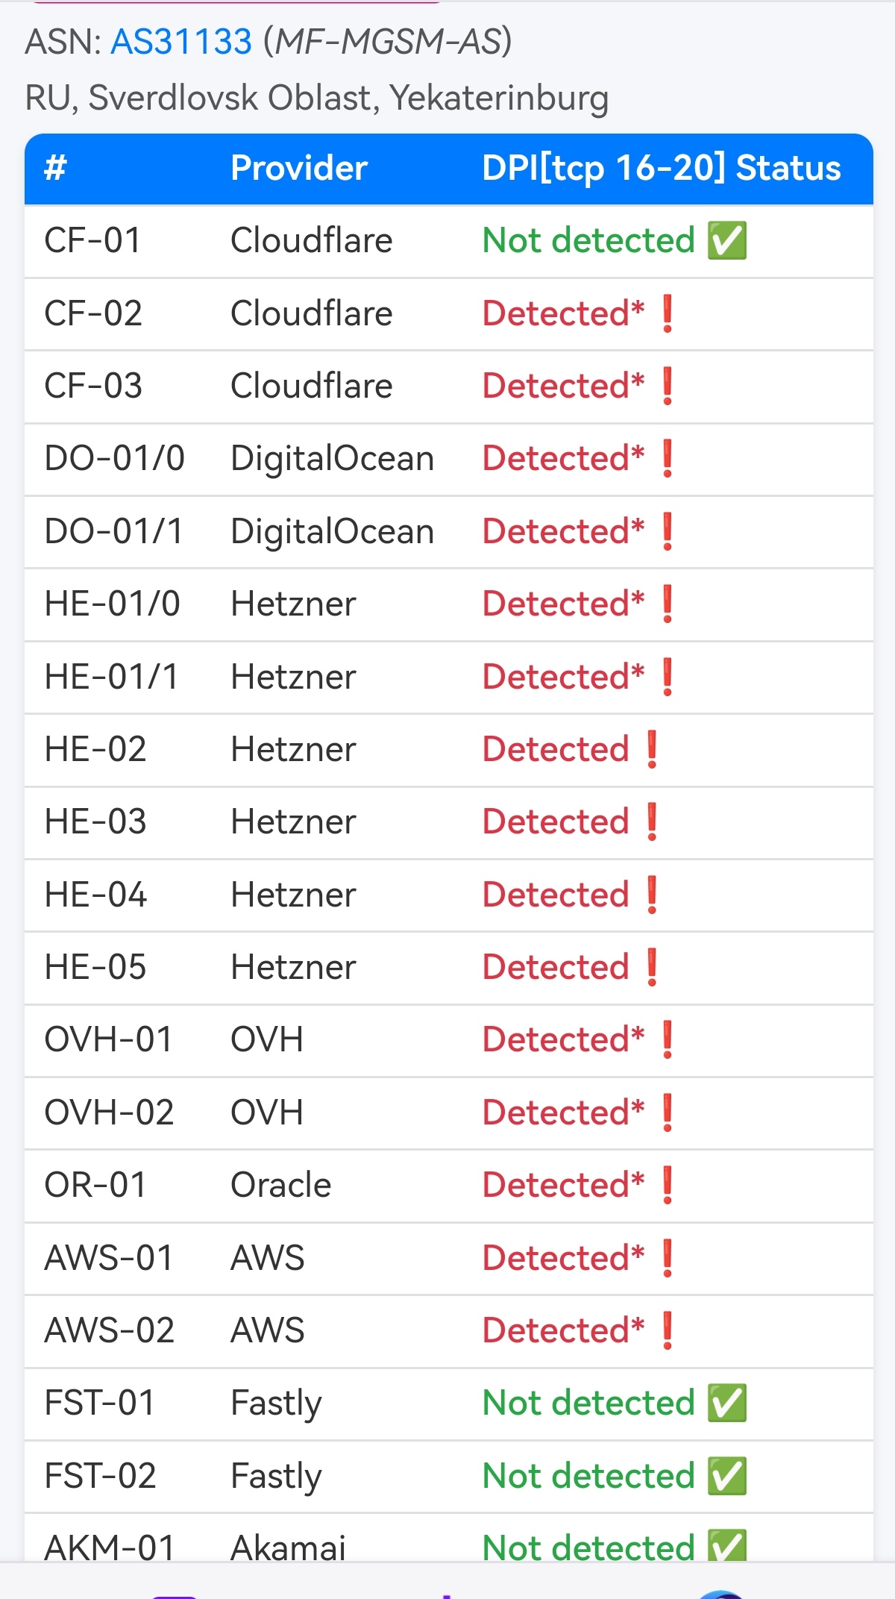Click the Provider column header
Screen dimensions: 895x1599
pyautogui.click(x=299, y=168)
